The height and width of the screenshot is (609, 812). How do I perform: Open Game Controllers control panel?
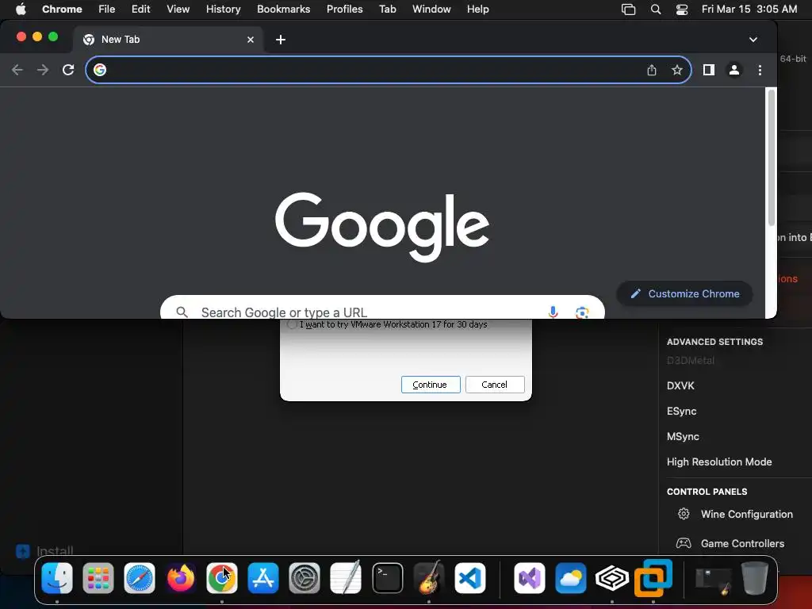pos(742,544)
